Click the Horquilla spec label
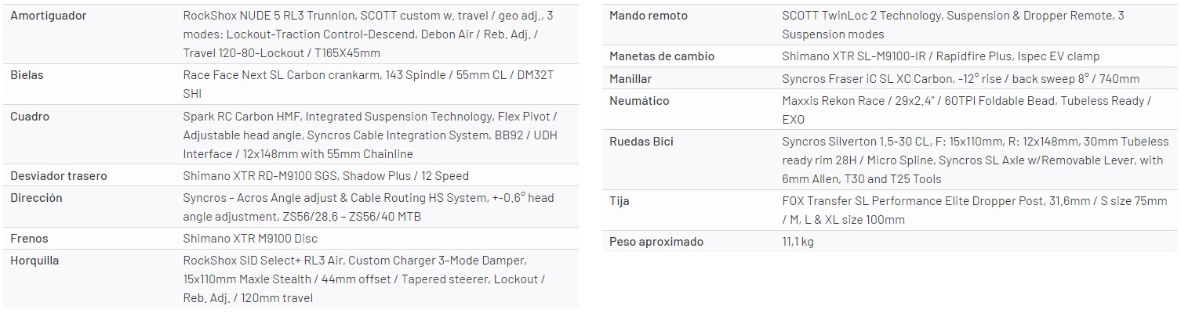The image size is (1181, 313). (x=35, y=261)
